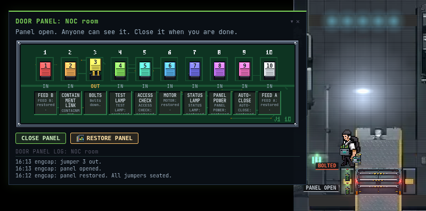Pull the orange jumper 2
Screen dimensions: 426x211
[x=70, y=69]
